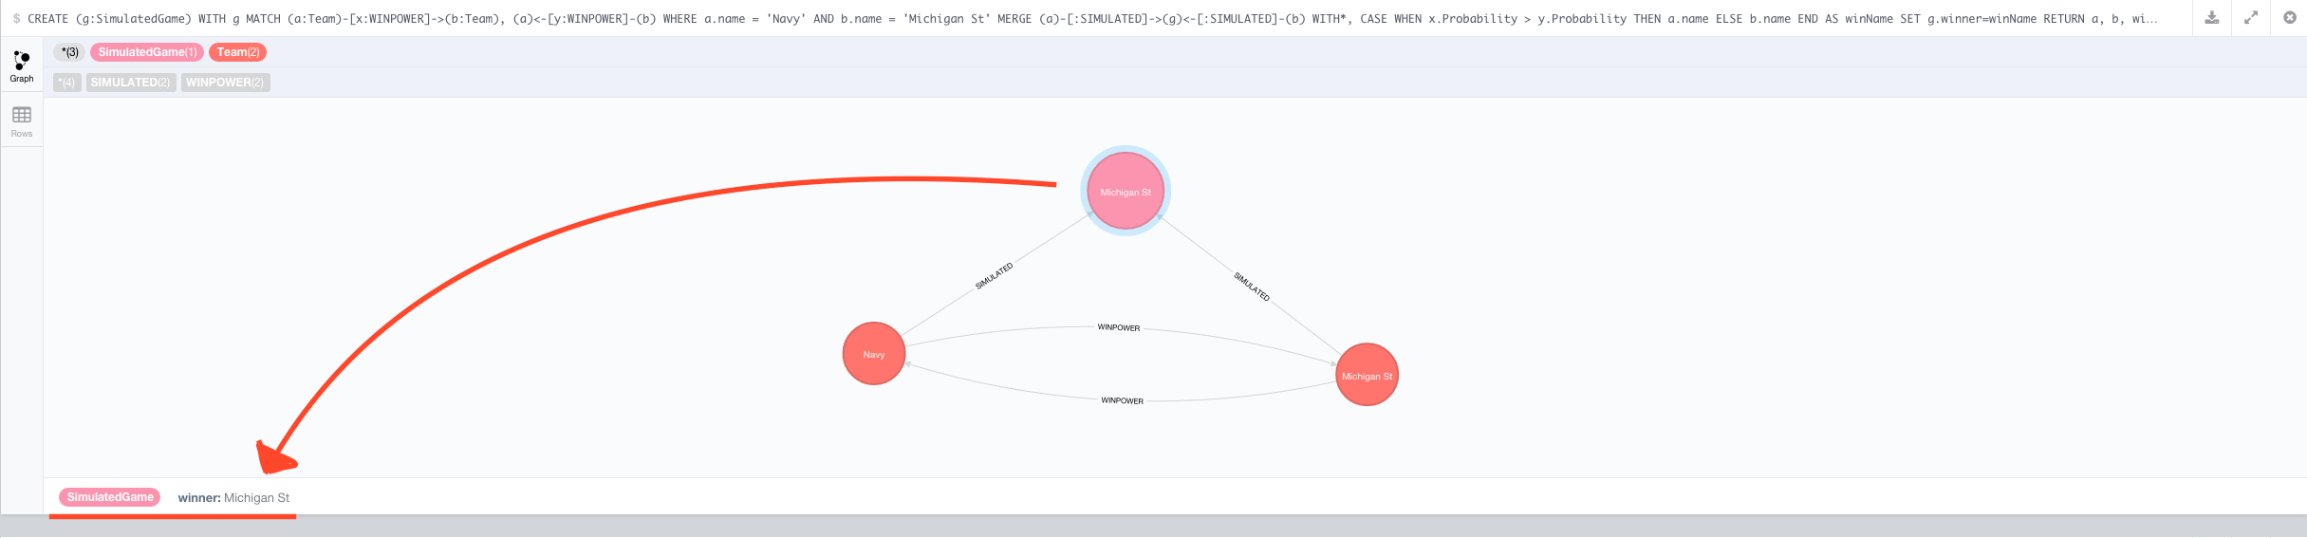
Task: Click the upper WINPOWER relationship label
Action: pos(1119,327)
